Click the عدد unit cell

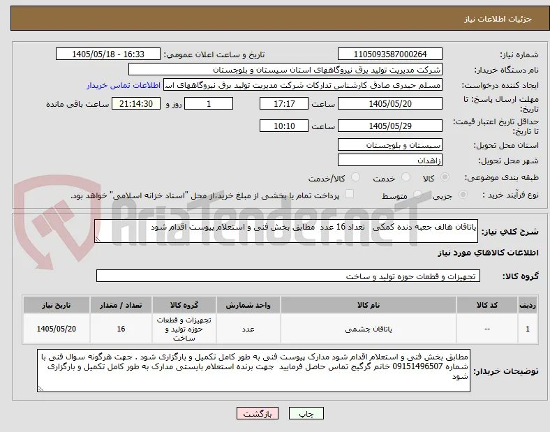[248, 329]
